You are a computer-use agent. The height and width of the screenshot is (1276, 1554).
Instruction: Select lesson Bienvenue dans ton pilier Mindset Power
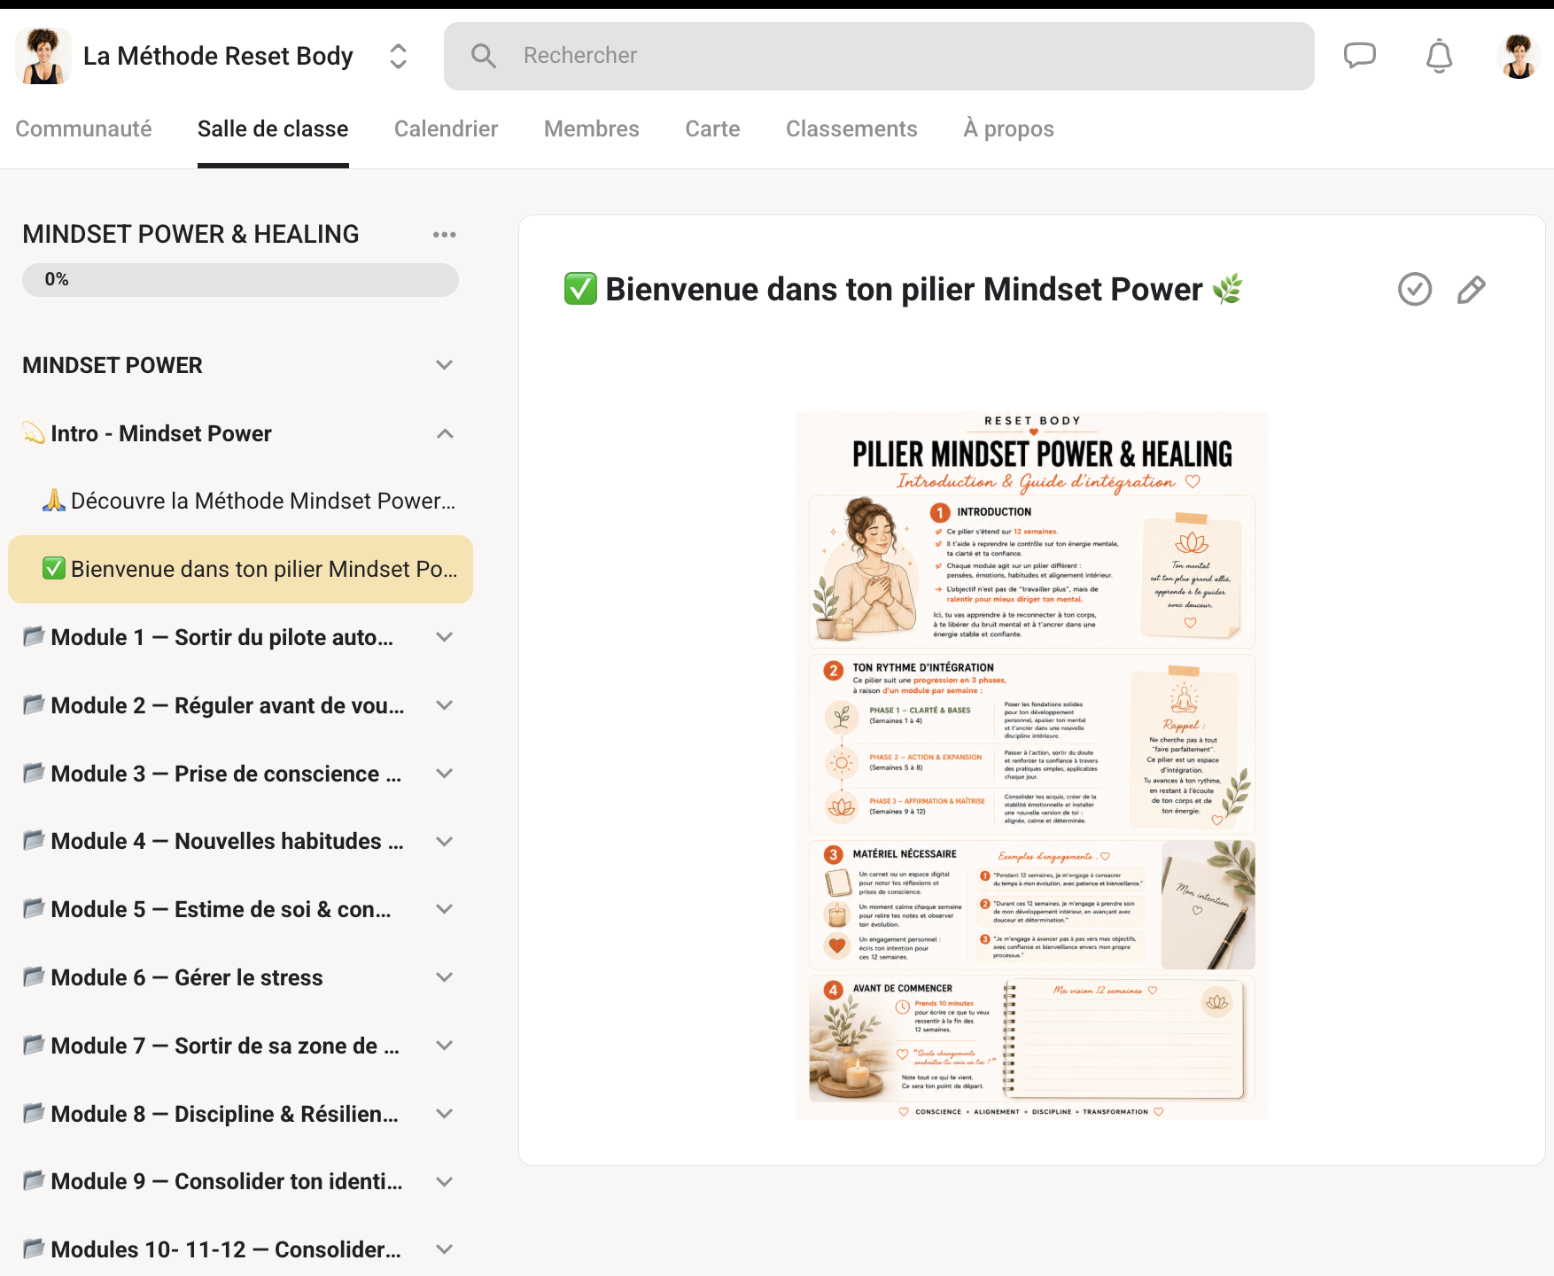coord(240,570)
